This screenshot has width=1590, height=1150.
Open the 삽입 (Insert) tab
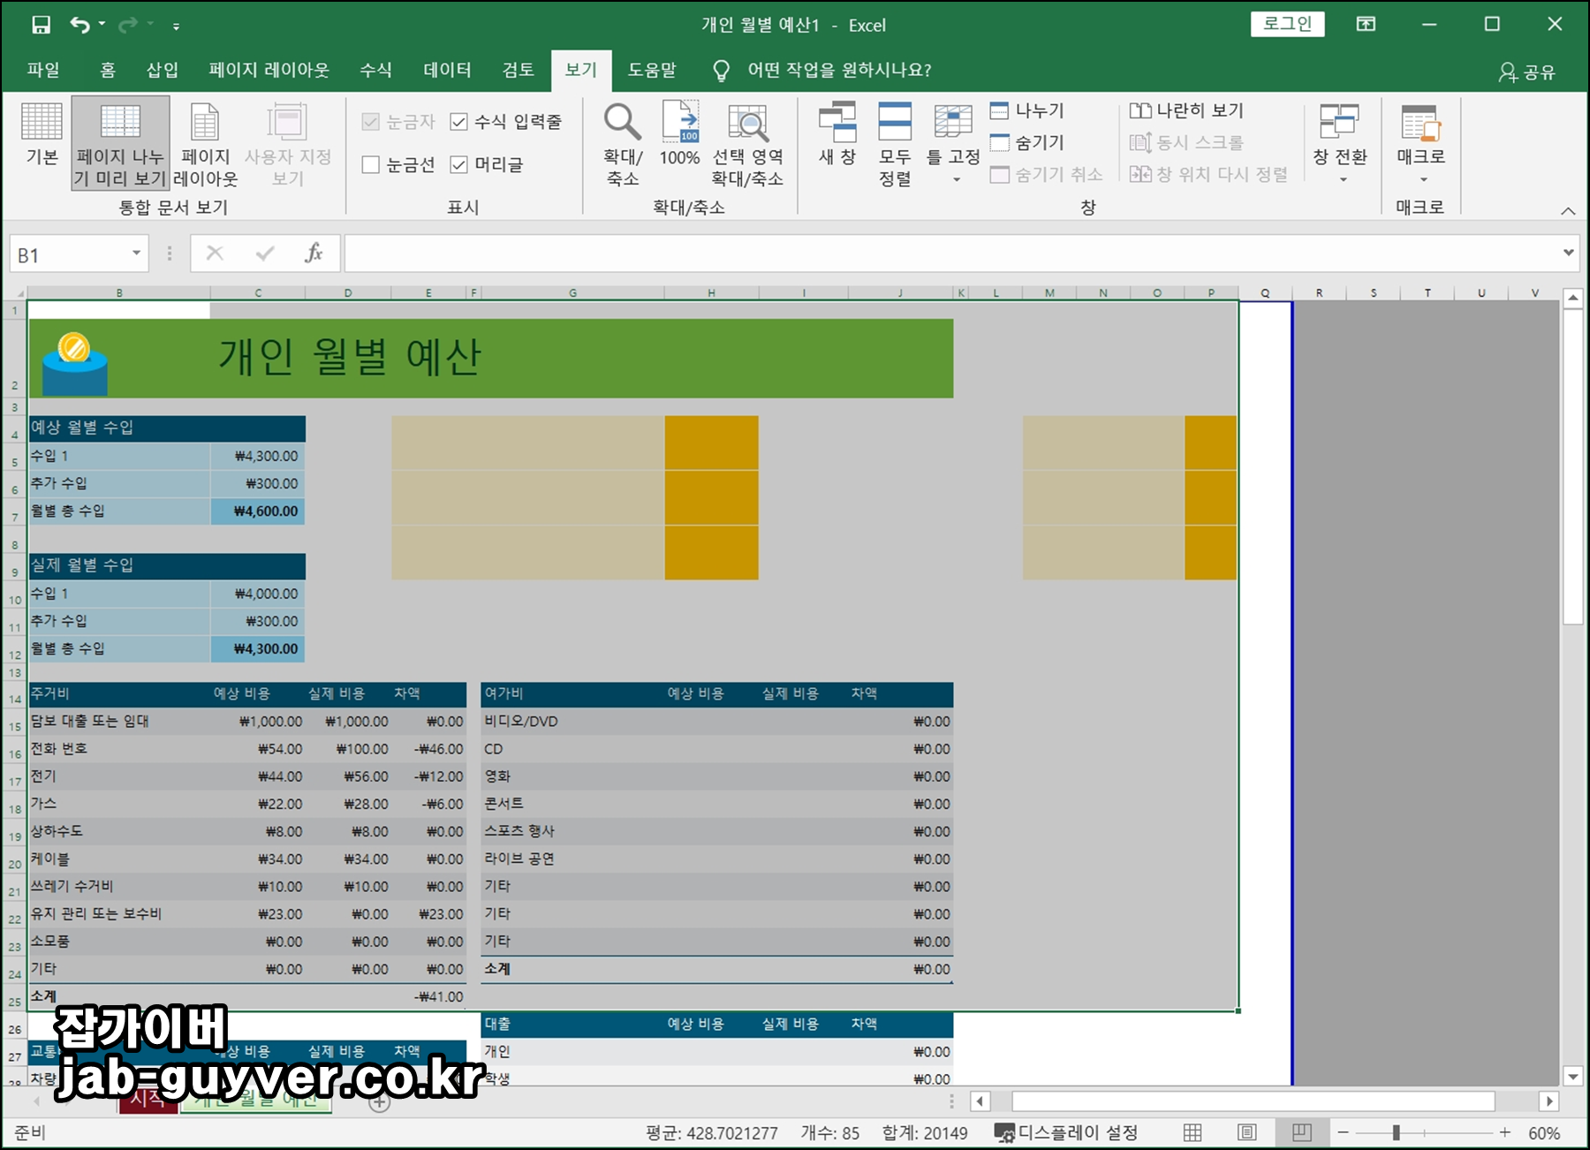pos(162,70)
